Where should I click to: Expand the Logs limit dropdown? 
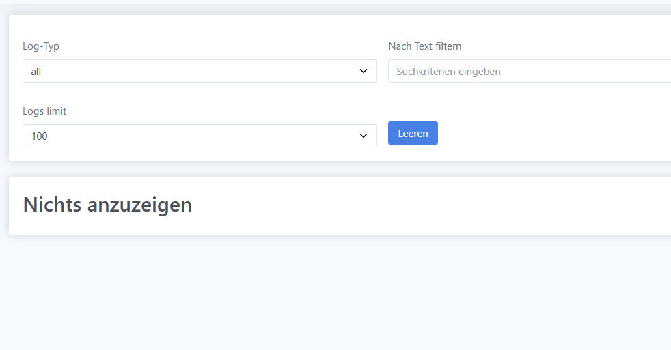200,136
